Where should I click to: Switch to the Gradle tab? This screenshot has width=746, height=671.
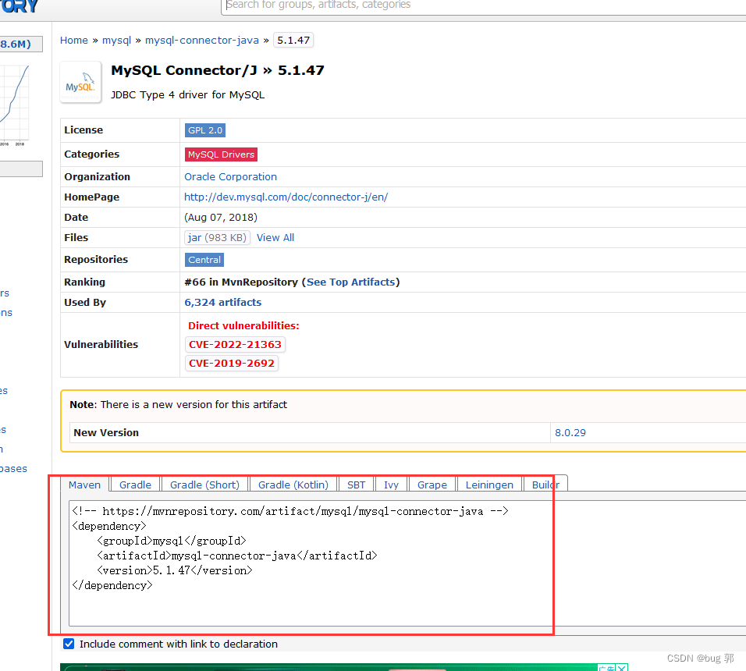click(x=135, y=485)
